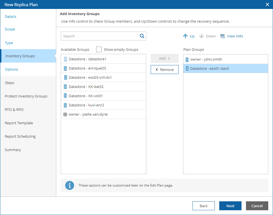Click the datastore1 document icon
Image resolution: width=273 pixels, height=215 pixels.
(x=65, y=59)
